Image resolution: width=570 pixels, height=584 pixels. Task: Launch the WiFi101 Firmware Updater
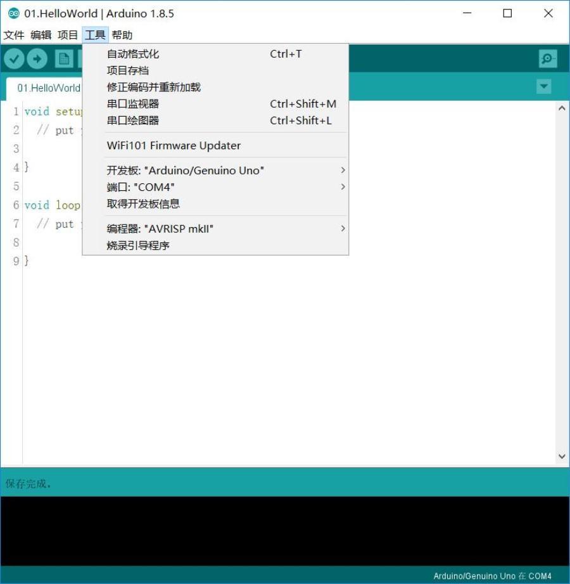click(x=173, y=145)
